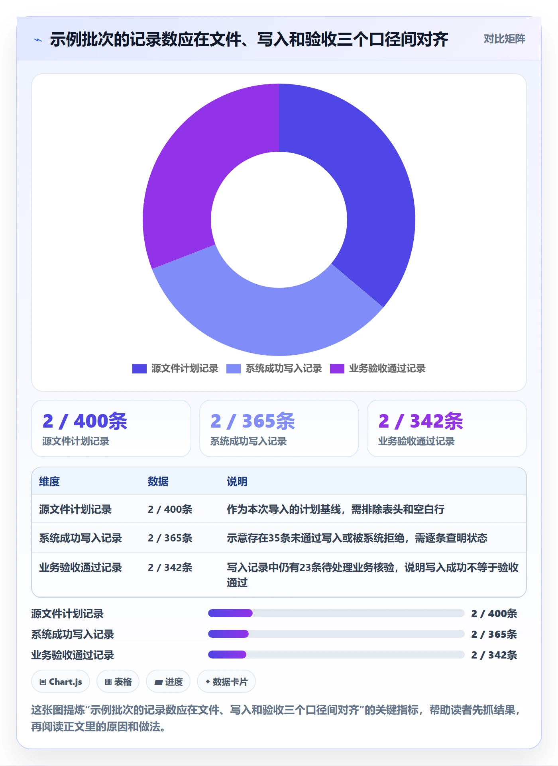
Task: Click the 表格 tag chip
Action: (118, 682)
